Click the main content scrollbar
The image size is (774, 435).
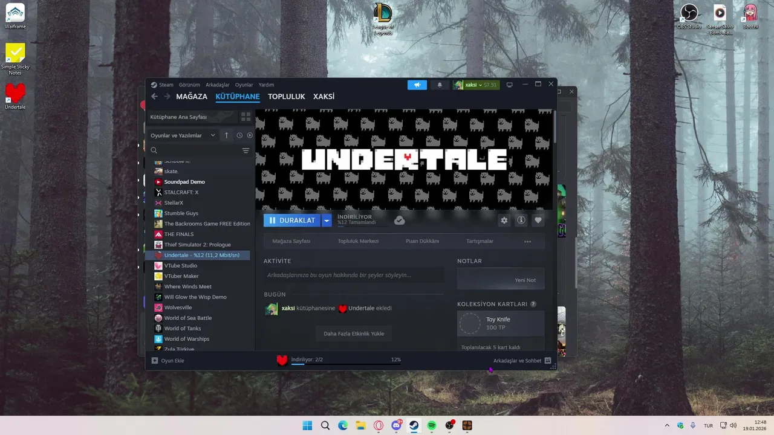point(554,126)
